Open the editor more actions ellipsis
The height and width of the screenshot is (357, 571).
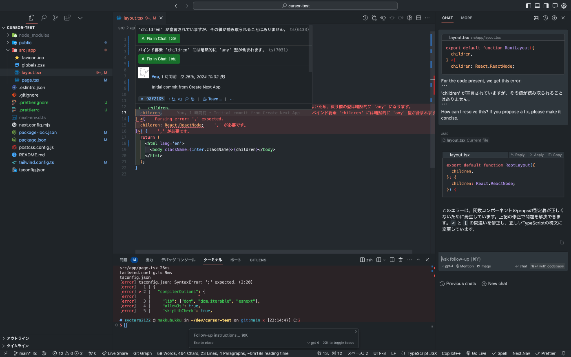pos(427,18)
